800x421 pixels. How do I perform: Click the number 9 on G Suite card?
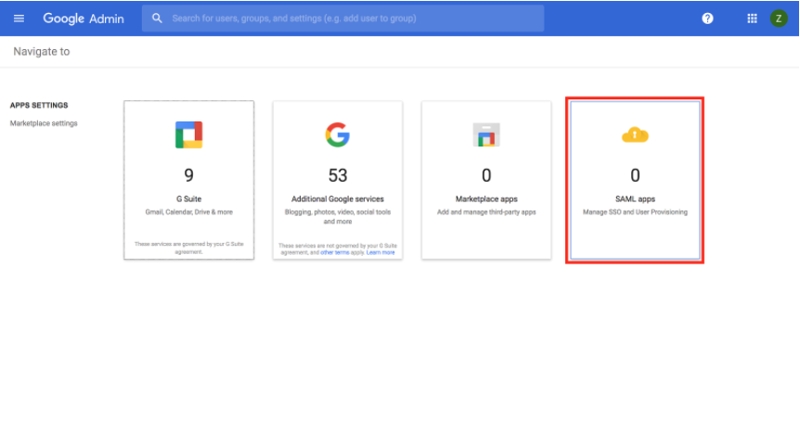click(188, 175)
